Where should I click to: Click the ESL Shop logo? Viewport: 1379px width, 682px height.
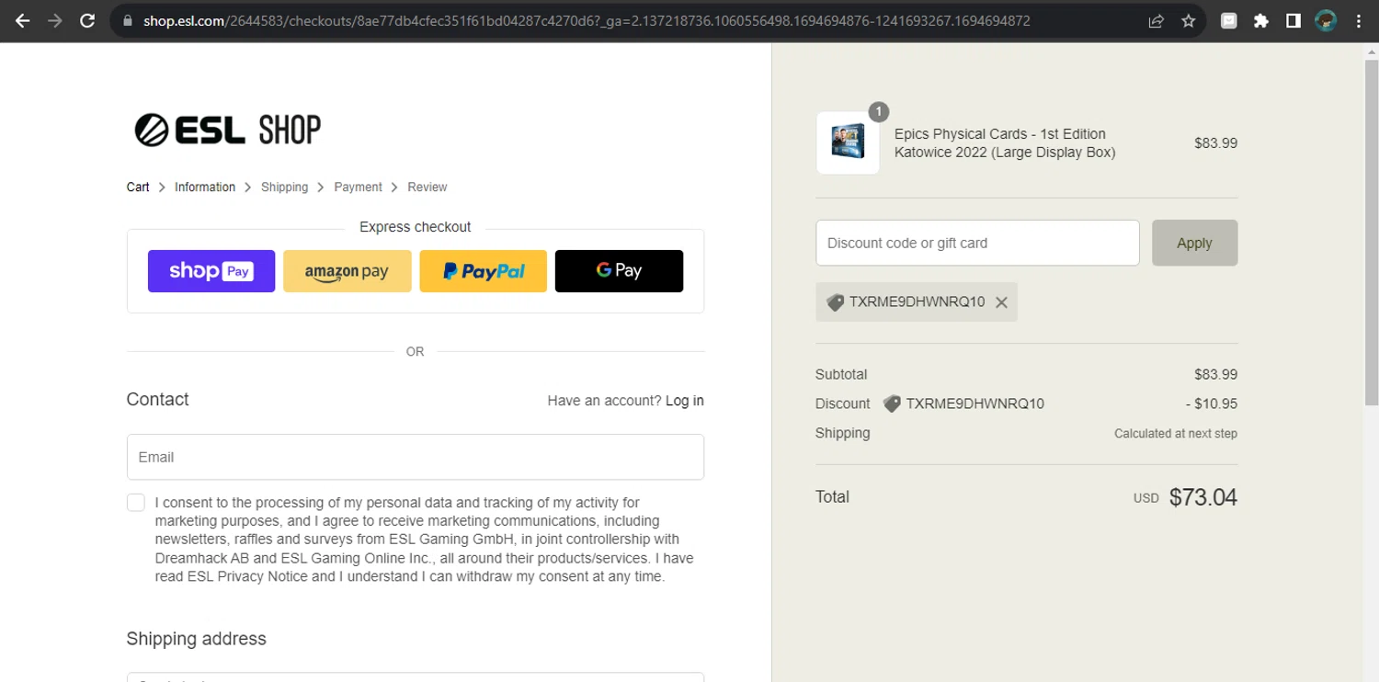228,130
